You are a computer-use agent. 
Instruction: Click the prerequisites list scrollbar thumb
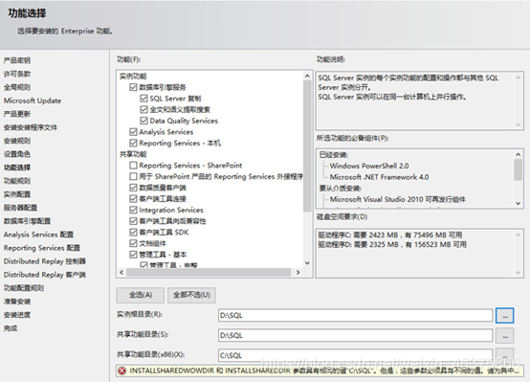click(518, 169)
